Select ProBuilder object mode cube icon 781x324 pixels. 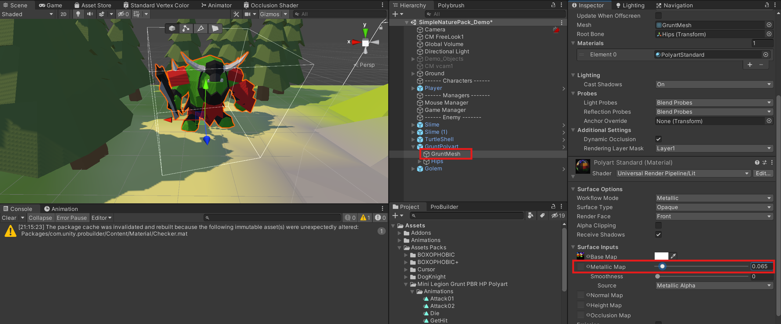pos(172,28)
